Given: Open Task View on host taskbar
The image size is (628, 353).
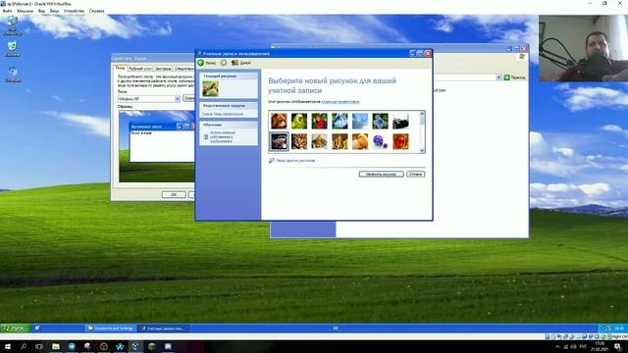Looking at the screenshot, I should [39, 346].
